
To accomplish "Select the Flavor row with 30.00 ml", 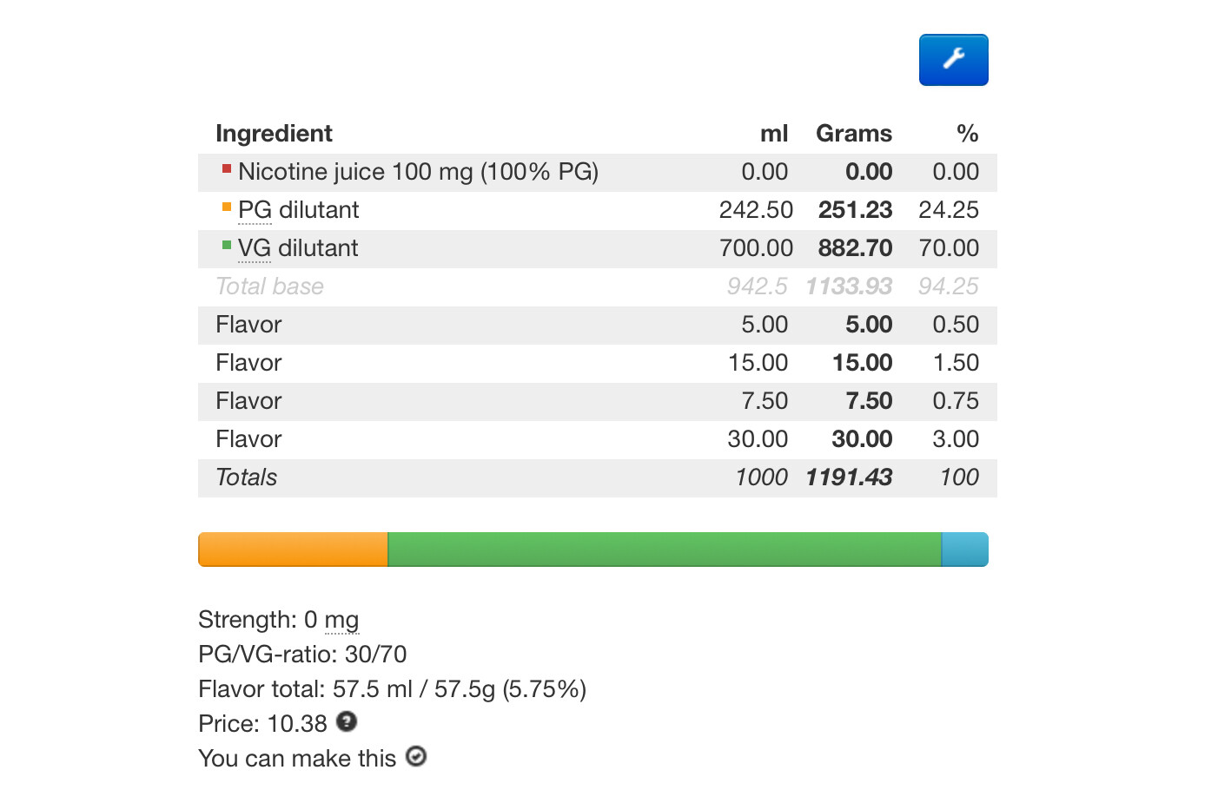I will 598,439.
